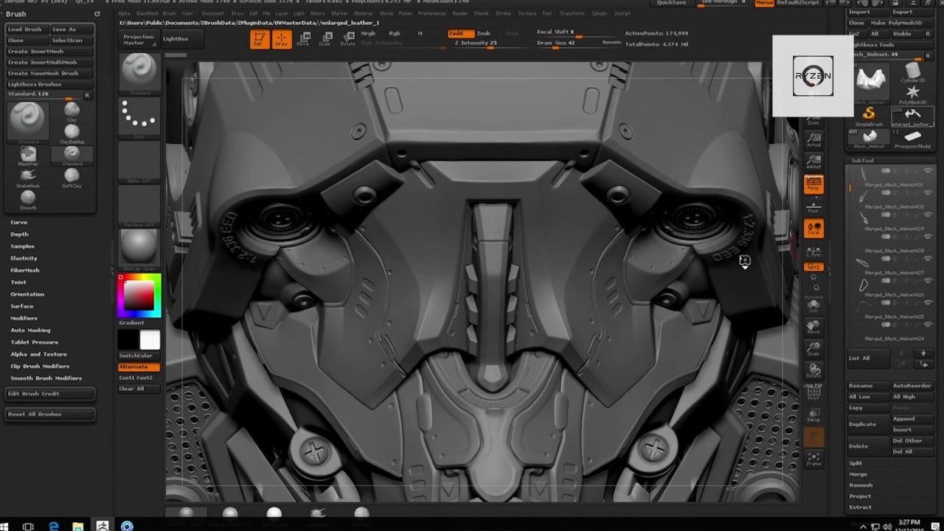
Task: Choose the Cylinder3D tool
Action: (x=913, y=72)
